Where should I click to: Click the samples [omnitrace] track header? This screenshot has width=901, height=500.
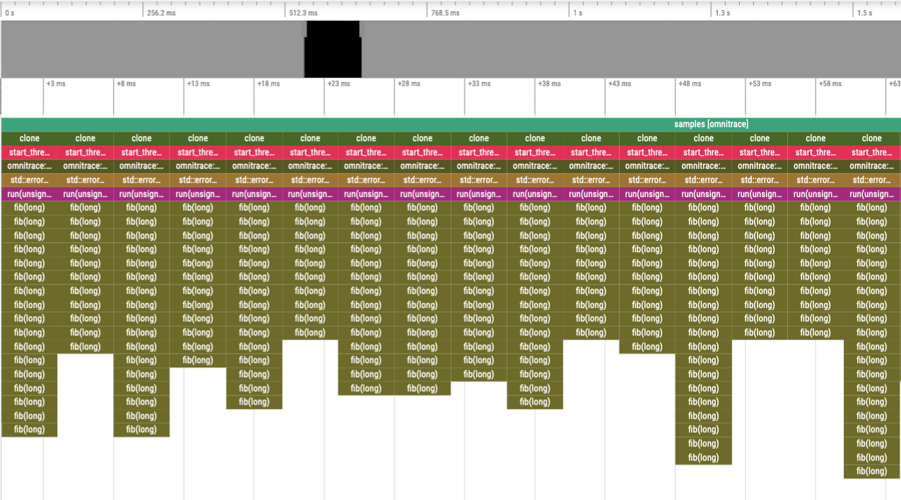710,124
